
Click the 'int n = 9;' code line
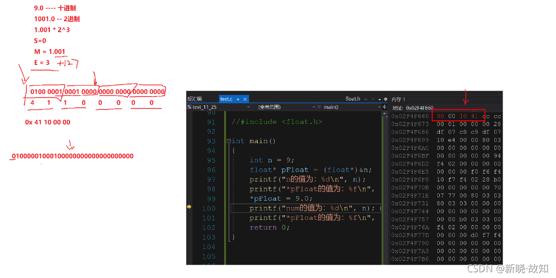[272, 160]
